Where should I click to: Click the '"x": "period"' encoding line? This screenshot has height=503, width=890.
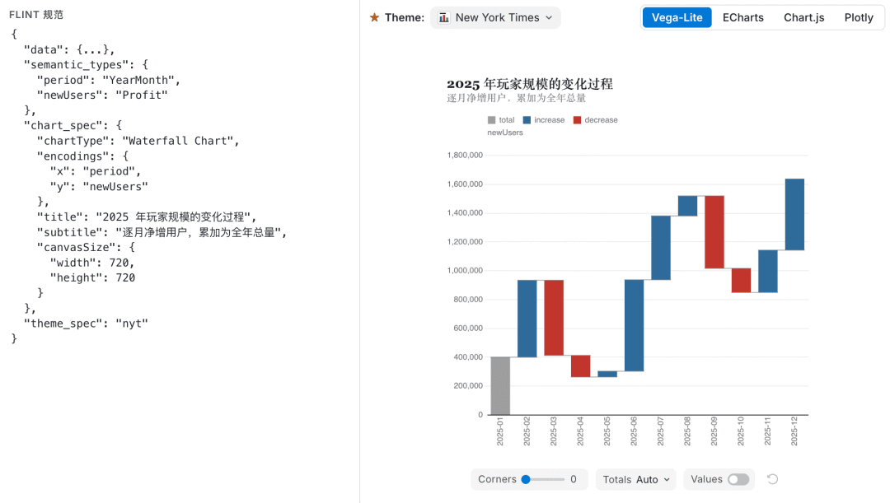(x=96, y=171)
